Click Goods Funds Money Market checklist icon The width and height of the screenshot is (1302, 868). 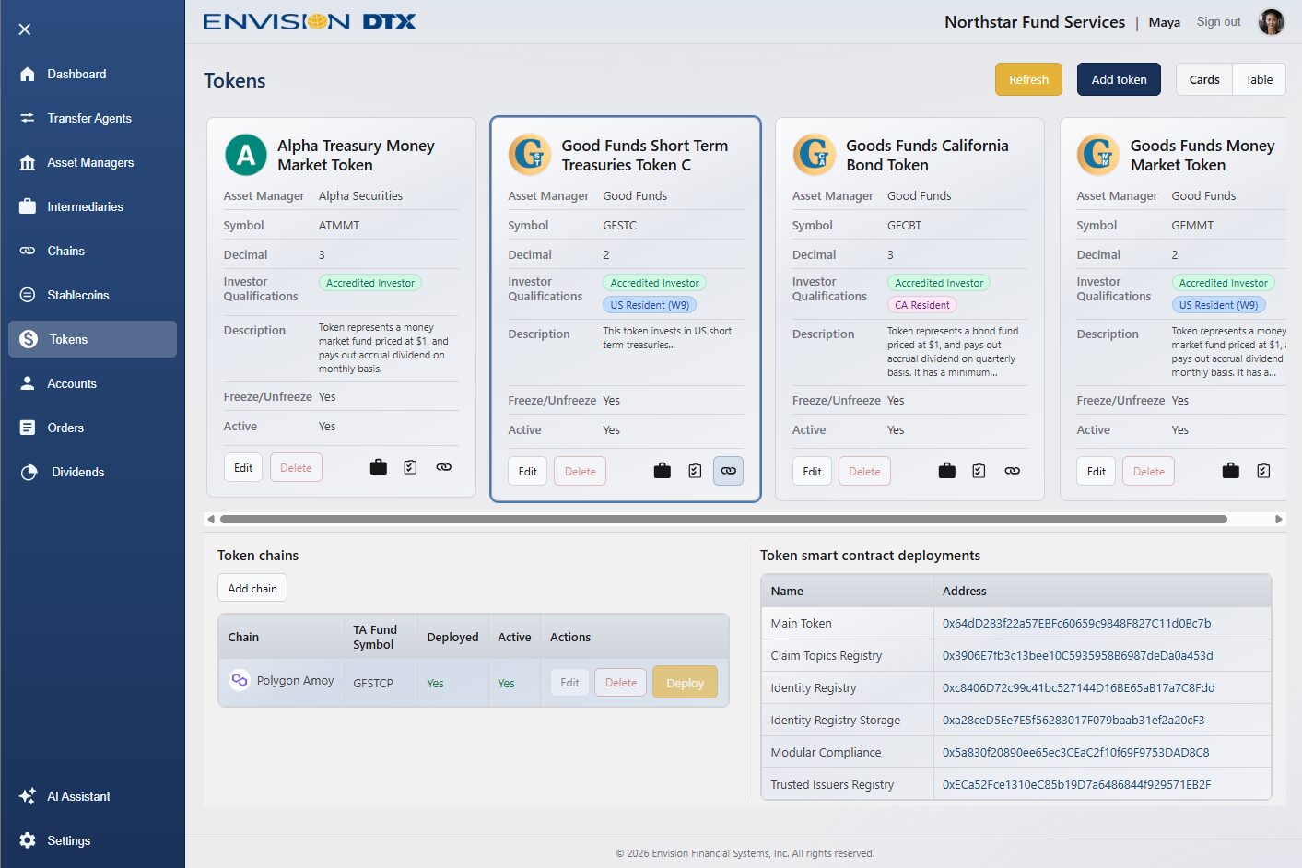pyautogui.click(x=1264, y=471)
